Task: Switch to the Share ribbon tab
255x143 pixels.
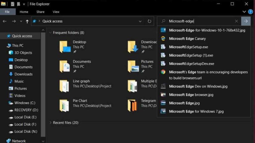Action: click(x=40, y=12)
